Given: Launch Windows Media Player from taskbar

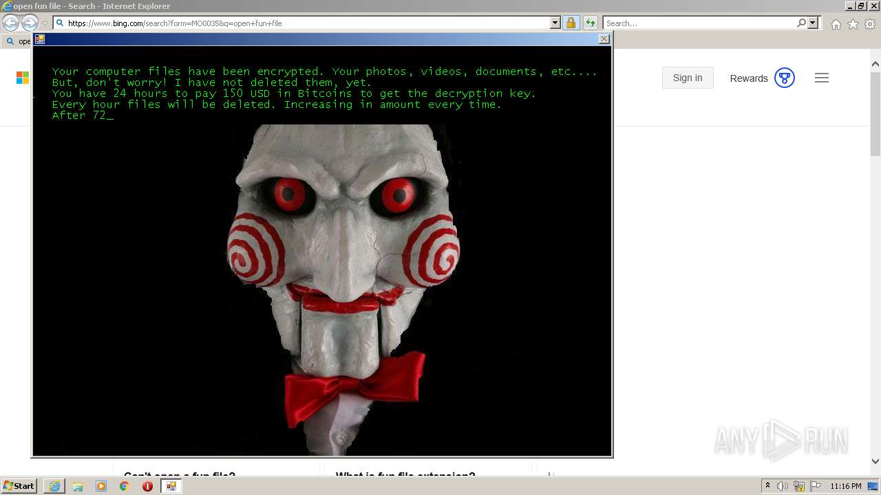Looking at the screenshot, I should 101,486.
